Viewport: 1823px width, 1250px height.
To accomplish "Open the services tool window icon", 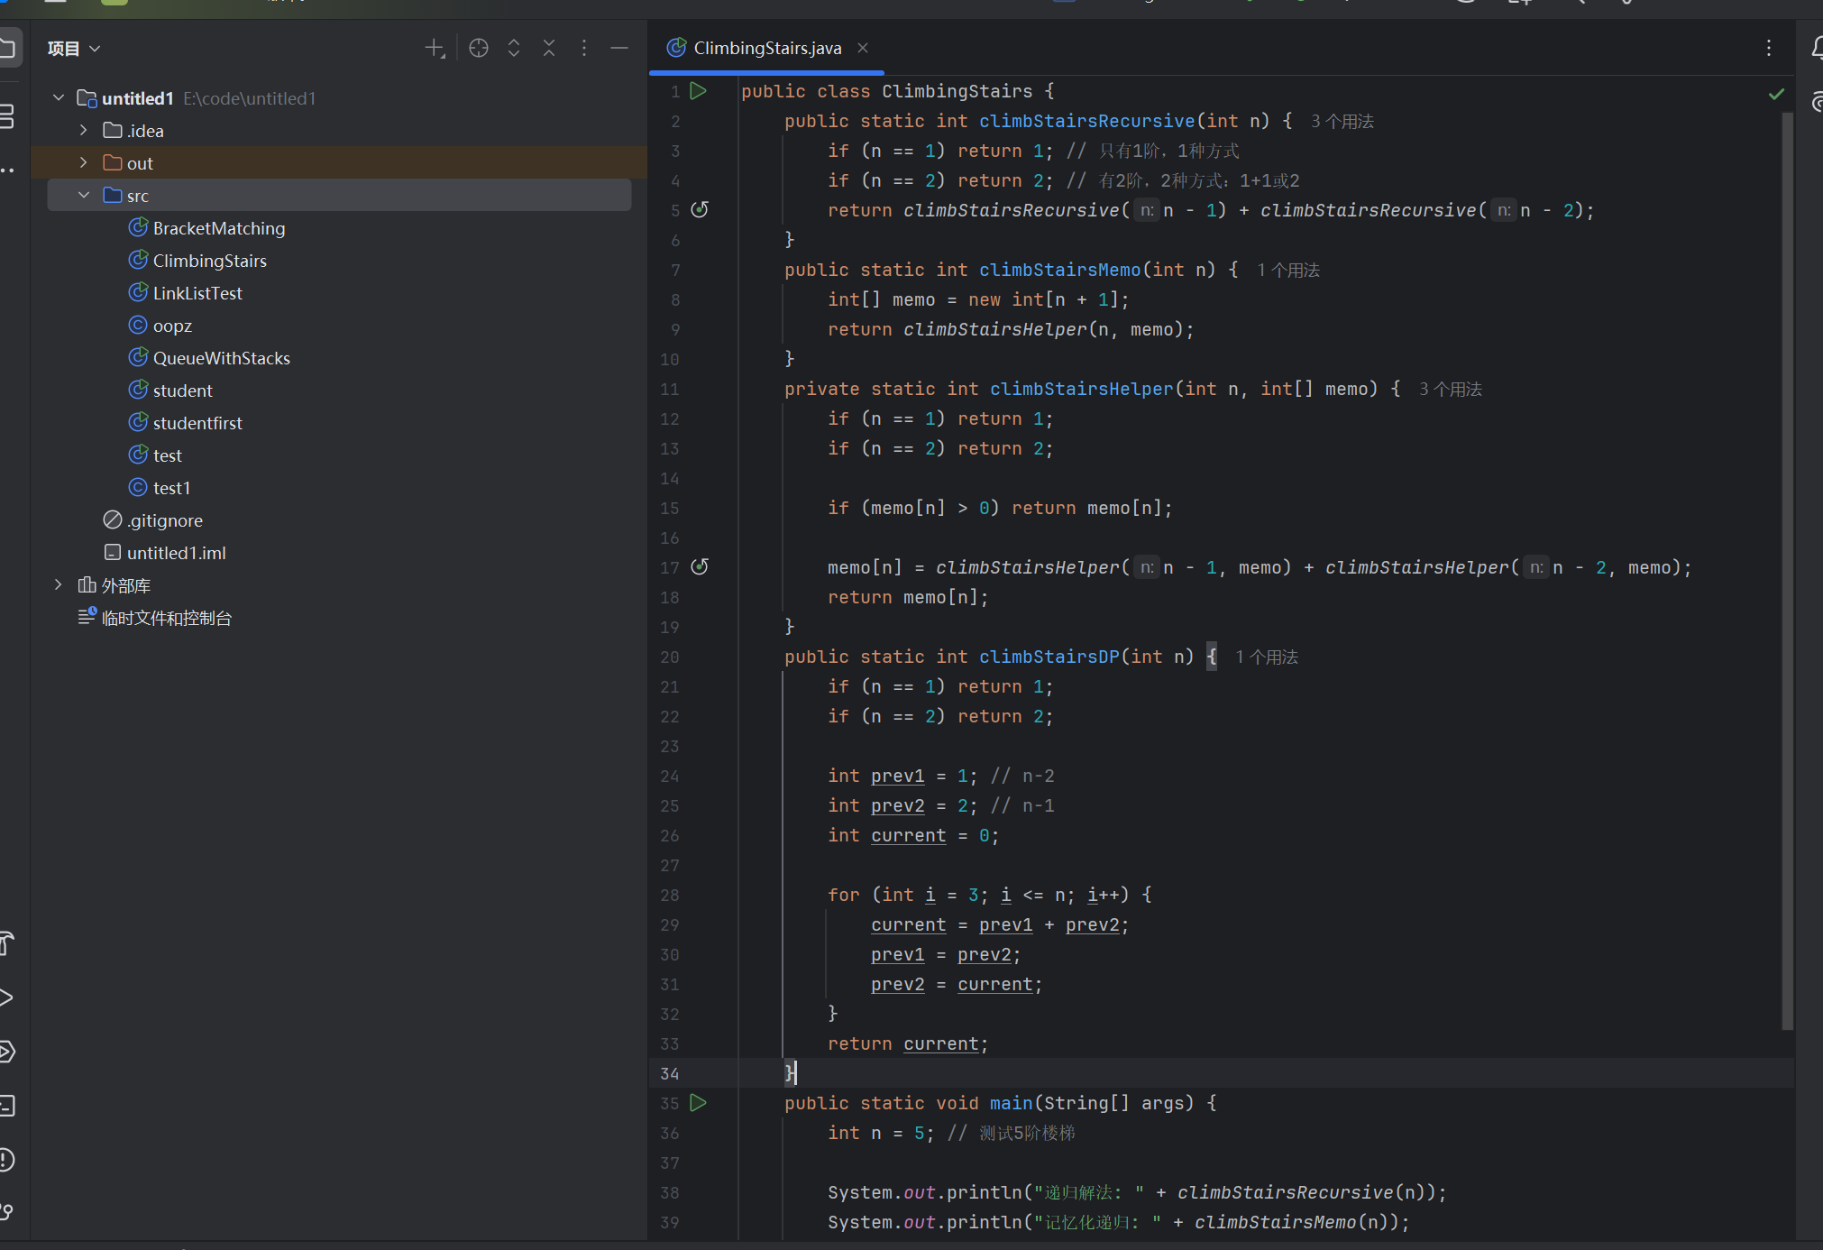I will click(7, 1052).
